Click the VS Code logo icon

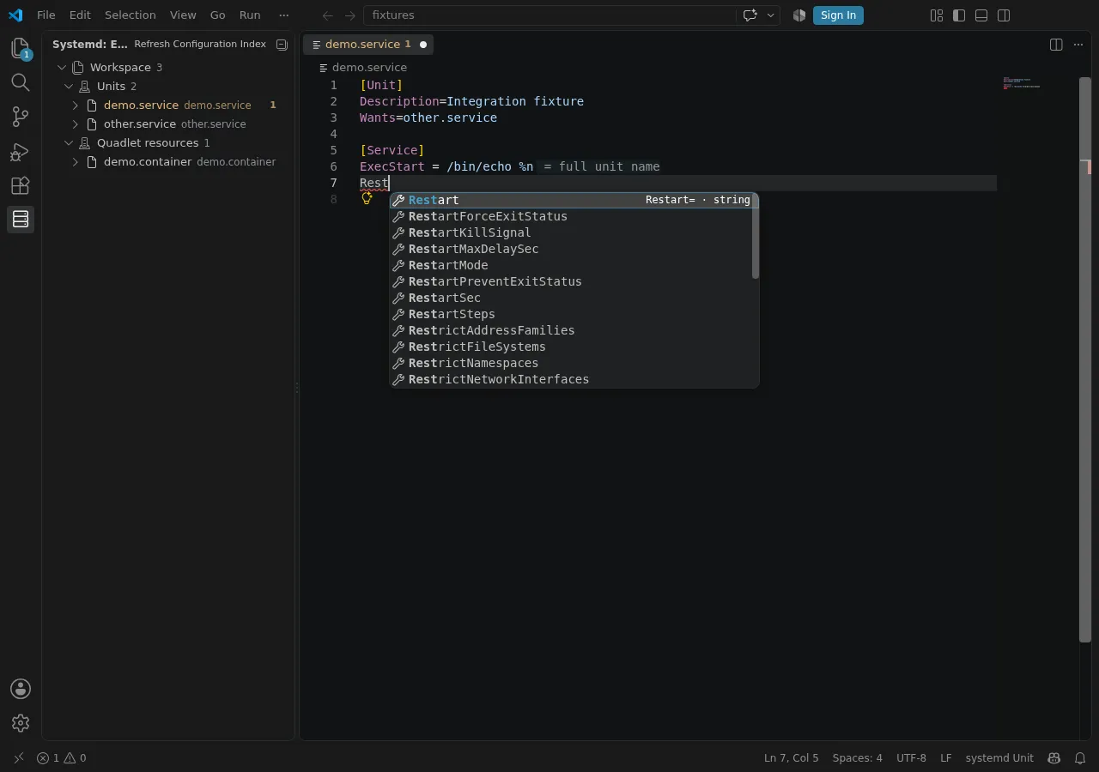(x=15, y=15)
